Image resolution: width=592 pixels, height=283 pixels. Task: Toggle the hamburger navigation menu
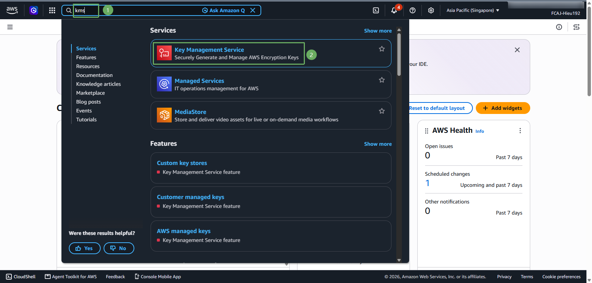[10, 27]
